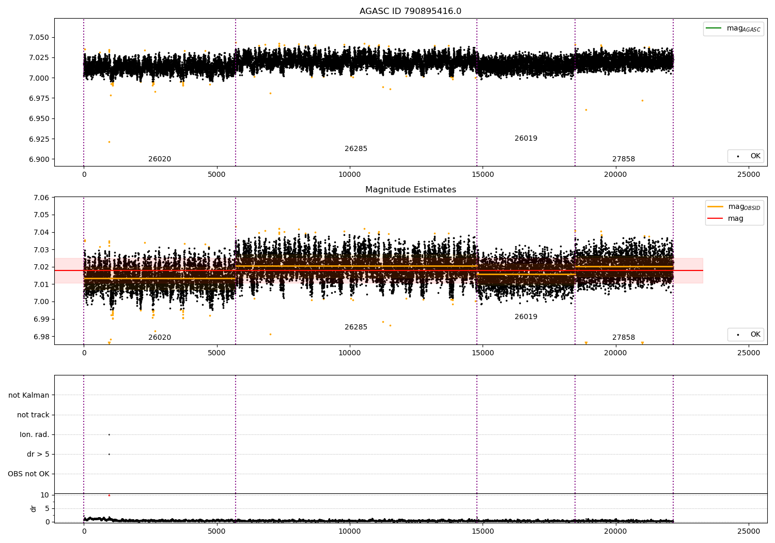Click y-axis tick "7.000" on the top plot
Screen dimensions: 775x543
coord(39,78)
